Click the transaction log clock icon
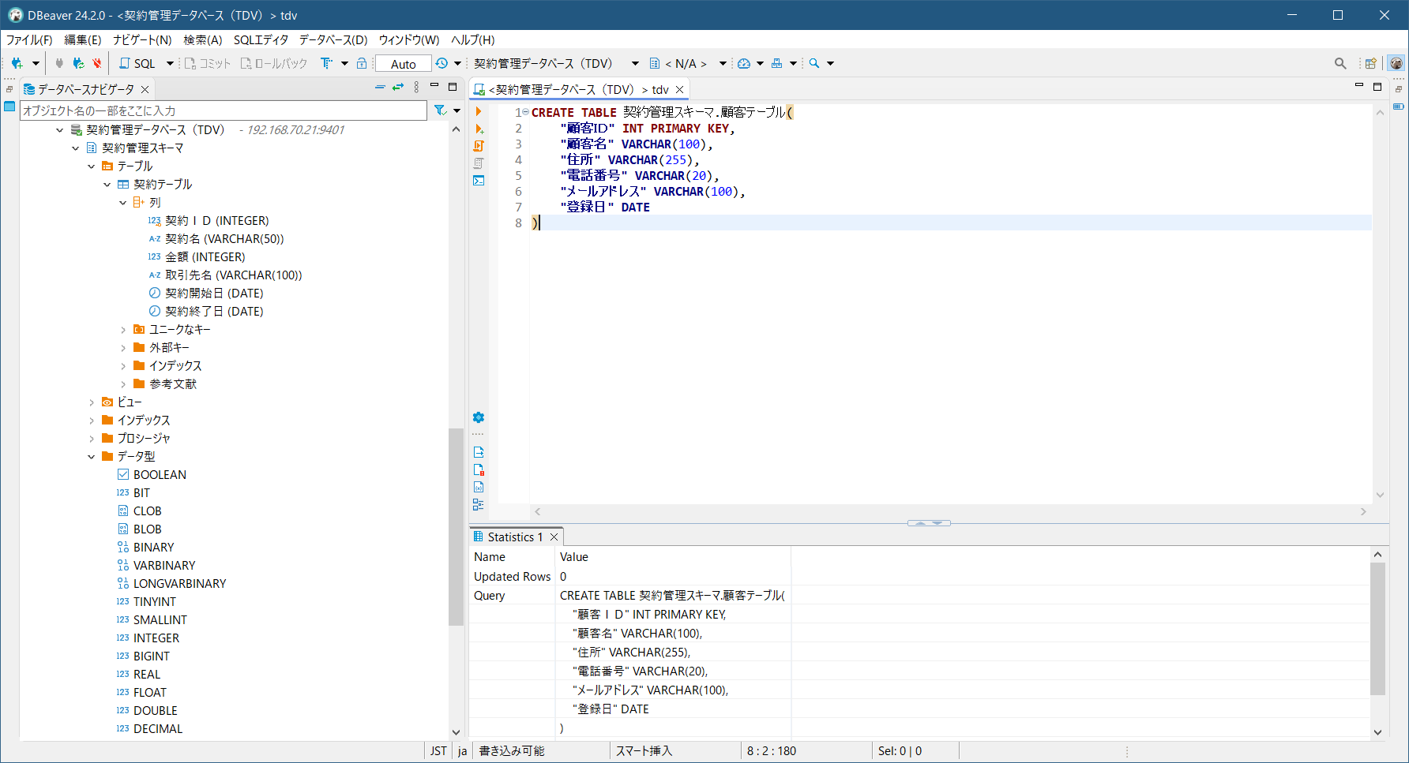The height and width of the screenshot is (763, 1409). click(441, 63)
